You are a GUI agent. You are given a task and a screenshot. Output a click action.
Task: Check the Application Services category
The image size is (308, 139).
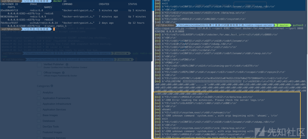point(39,110)
